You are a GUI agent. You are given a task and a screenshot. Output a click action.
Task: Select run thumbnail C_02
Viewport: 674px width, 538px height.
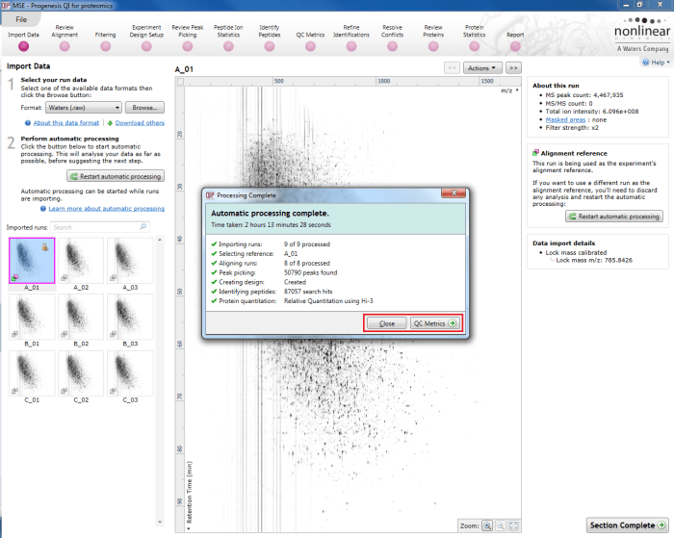coord(81,373)
